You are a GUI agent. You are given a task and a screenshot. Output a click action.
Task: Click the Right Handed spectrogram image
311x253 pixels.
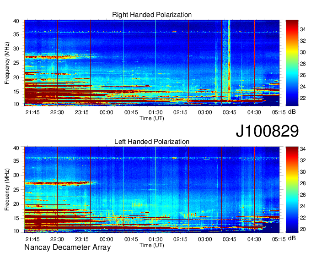click(152, 63)
